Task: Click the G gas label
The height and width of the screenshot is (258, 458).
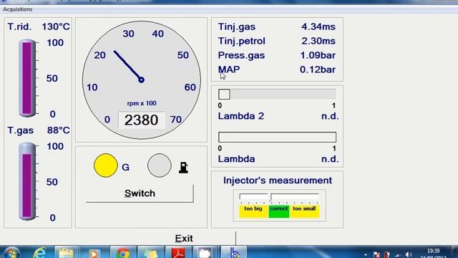Action: 126,167
